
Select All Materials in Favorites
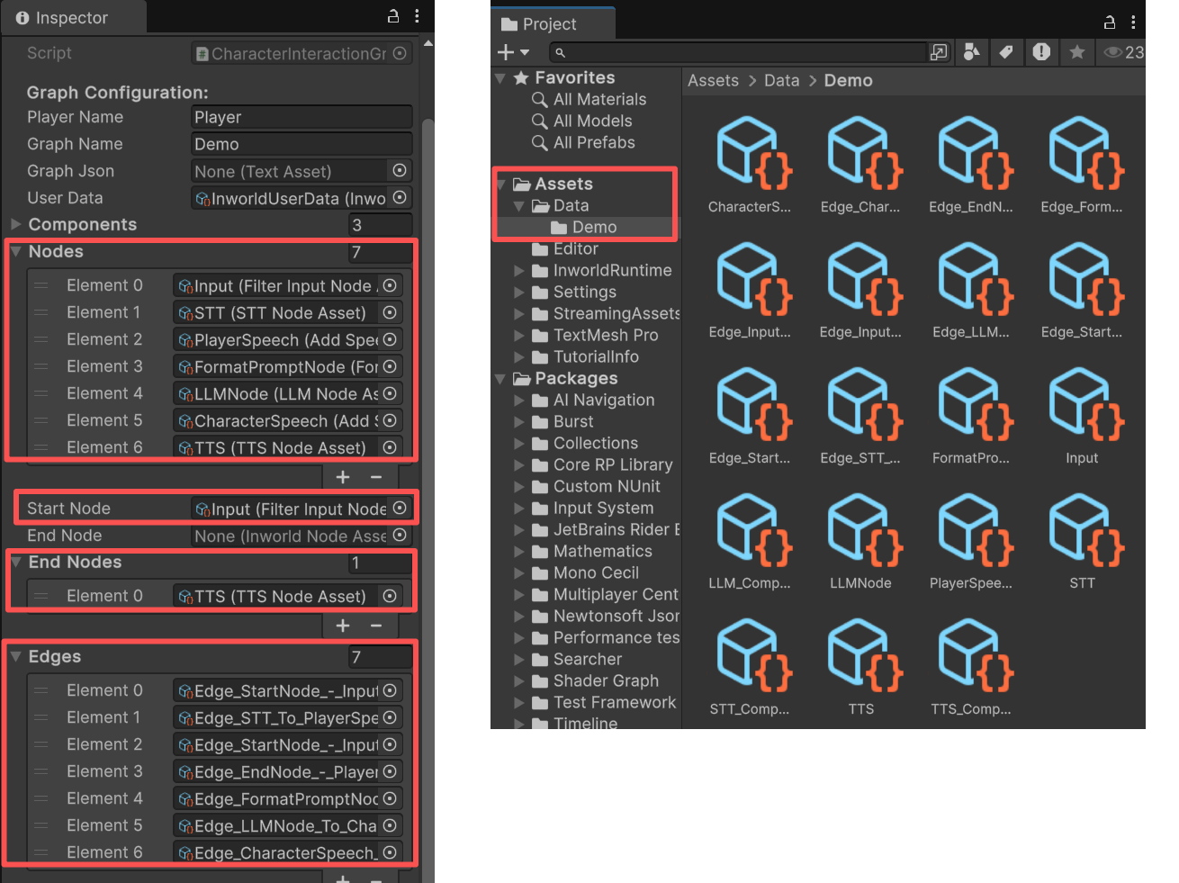(x=599, y=99)
